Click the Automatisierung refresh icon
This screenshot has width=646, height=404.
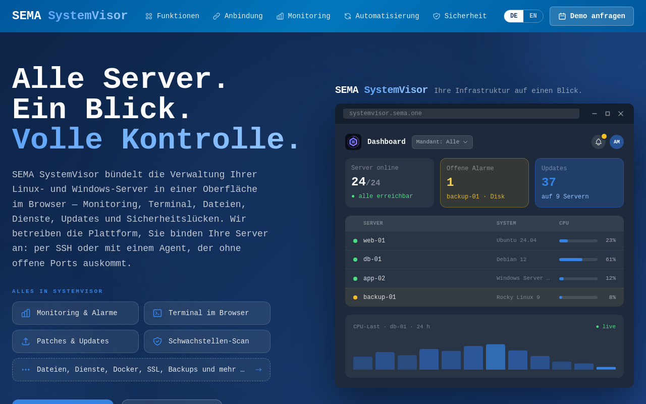tap(348, 16)
